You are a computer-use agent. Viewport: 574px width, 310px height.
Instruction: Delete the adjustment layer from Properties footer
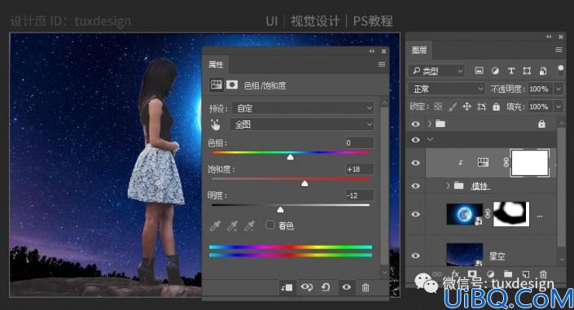pos(366,288)
